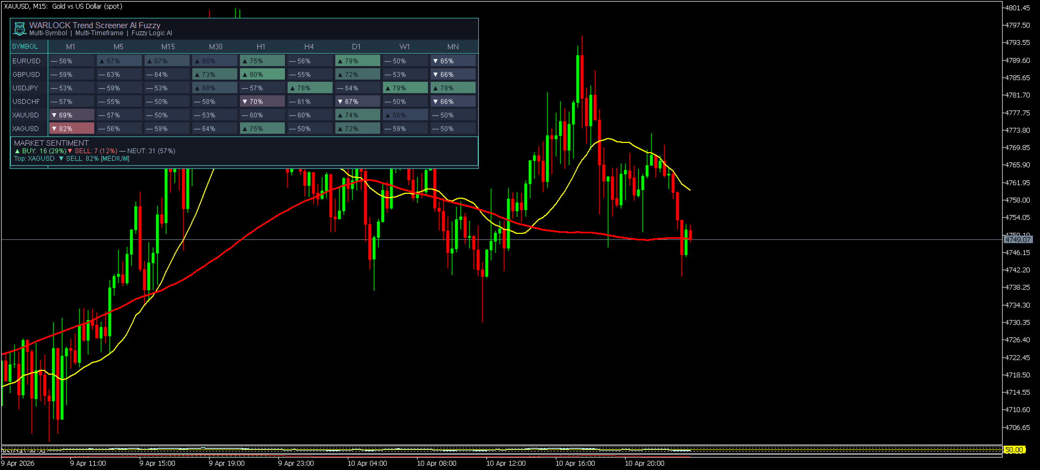Click the XAGUSD symbol row label
The width and height of the screenshot is (1040, 470).
coord(26,129)
